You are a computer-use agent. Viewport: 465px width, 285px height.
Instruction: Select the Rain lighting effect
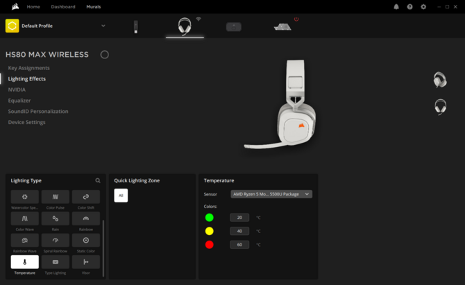point(55,218)
